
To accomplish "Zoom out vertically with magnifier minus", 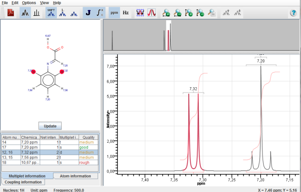I will (200, 13).
